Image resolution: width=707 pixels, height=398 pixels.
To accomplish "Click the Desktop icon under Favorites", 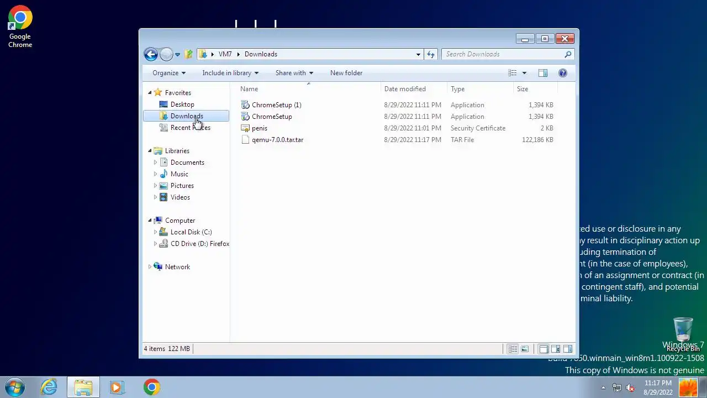I will tap(163, 104).
